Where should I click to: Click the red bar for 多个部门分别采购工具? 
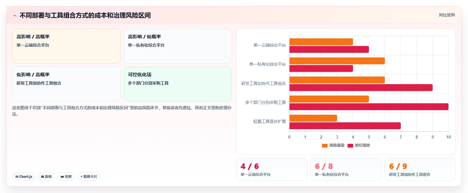click(x=369, y=107)
